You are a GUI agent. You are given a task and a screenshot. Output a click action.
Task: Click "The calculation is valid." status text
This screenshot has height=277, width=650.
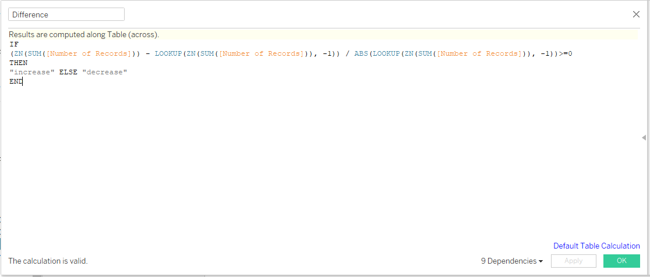point(48,261)
